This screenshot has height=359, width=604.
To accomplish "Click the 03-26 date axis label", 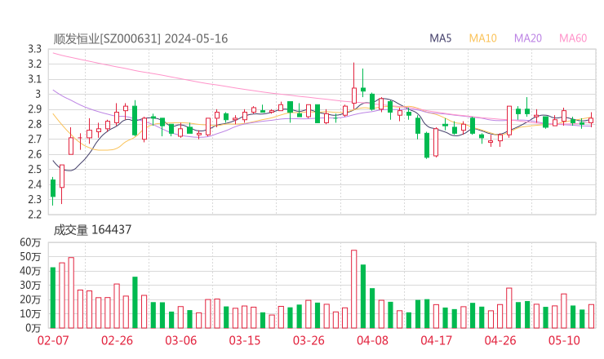I will click(x=309, y=340).
